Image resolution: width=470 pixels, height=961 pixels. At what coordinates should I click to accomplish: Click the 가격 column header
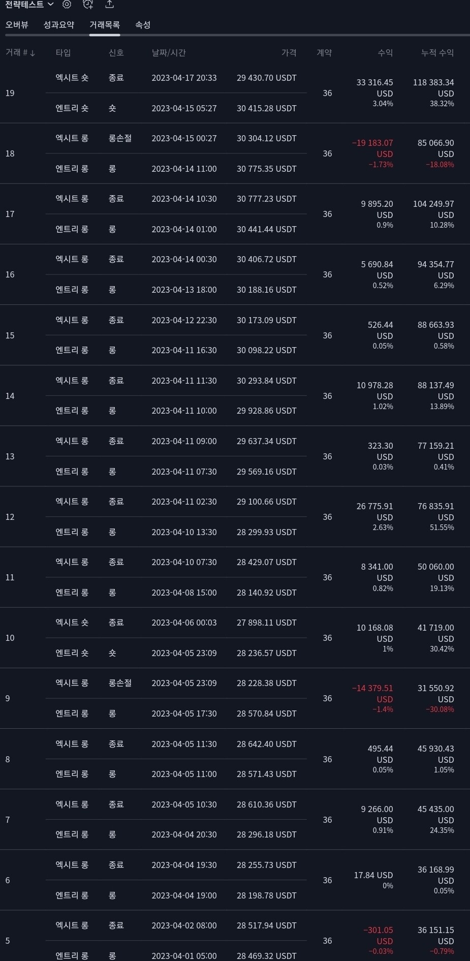coord(289,53)
